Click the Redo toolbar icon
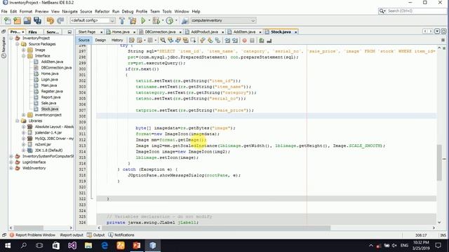The height and width of the screenshot is (252, 449). pyautogui.click(x=60, y=20)
